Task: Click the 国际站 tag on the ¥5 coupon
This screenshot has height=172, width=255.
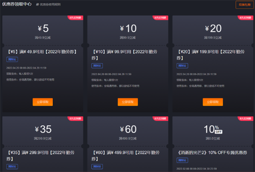Action: tap(12, 59)
